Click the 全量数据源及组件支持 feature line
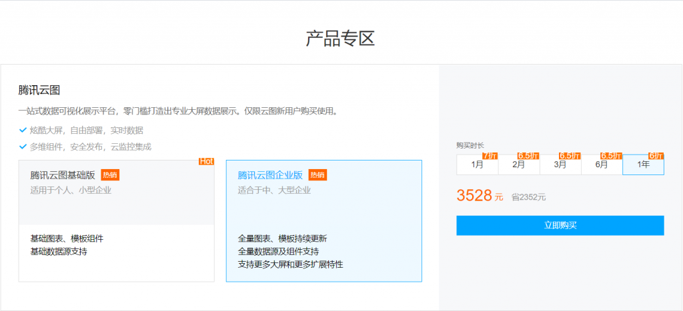Screen dimensions: 683x311 coord(278,251)
